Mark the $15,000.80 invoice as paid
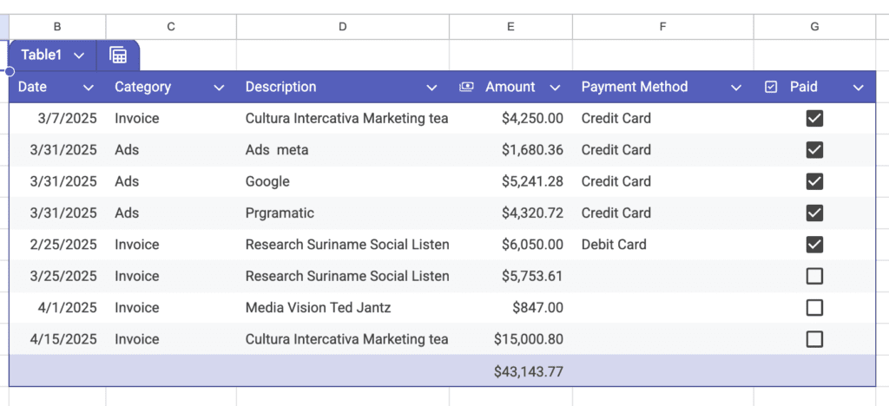 [814, 339]
